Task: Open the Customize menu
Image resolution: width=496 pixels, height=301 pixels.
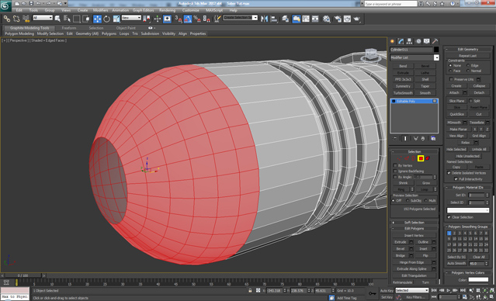Action: 191,10
